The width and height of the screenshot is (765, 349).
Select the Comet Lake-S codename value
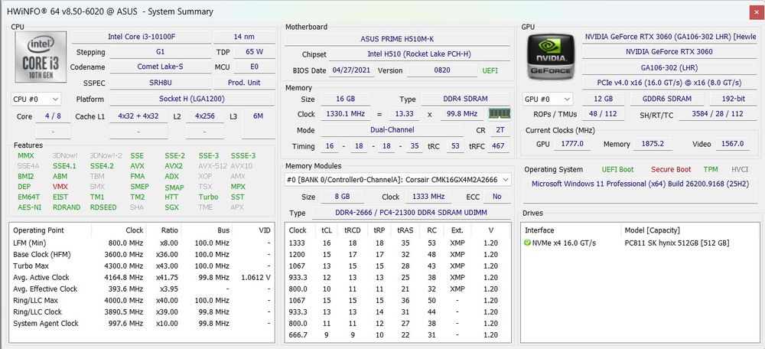pyautogui.click(x=160, y=67)
